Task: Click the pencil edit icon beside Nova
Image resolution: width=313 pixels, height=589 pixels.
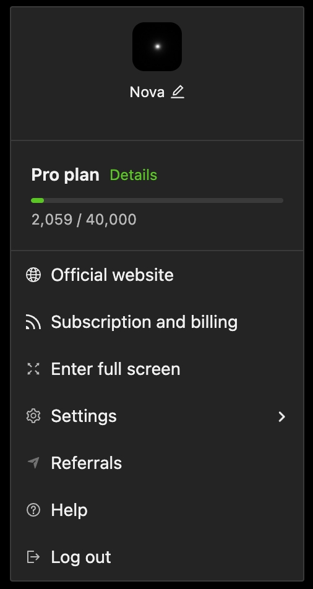Action: tap(178, 92)
